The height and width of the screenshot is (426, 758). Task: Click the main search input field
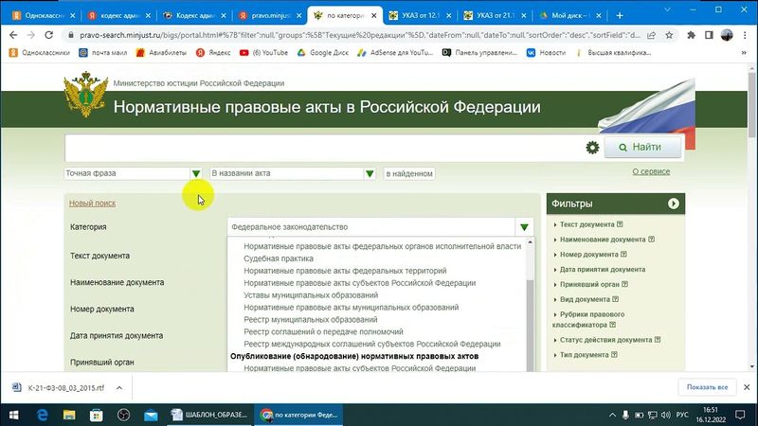[x=324, y=148]
